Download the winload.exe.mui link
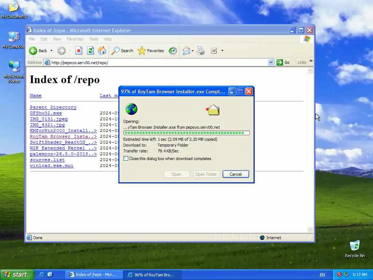The image size is (373, 280). coord(52,166)
